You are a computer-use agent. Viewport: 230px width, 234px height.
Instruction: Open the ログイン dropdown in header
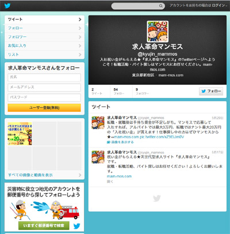(x=220, y=5)
